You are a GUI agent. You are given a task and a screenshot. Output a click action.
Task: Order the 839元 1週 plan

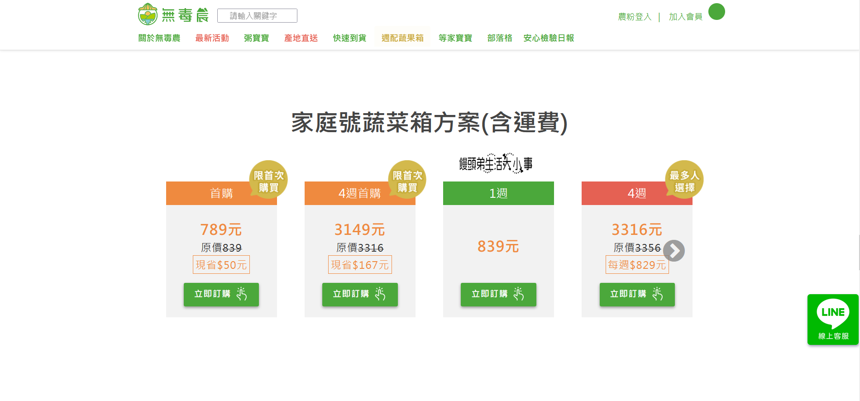498,295
